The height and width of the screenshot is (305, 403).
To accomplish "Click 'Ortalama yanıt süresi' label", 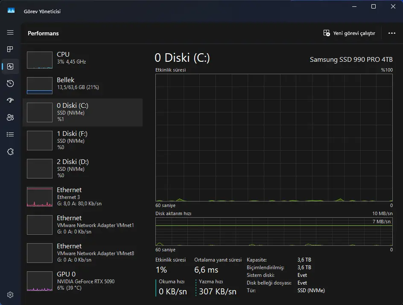I will tap(218, 260).
